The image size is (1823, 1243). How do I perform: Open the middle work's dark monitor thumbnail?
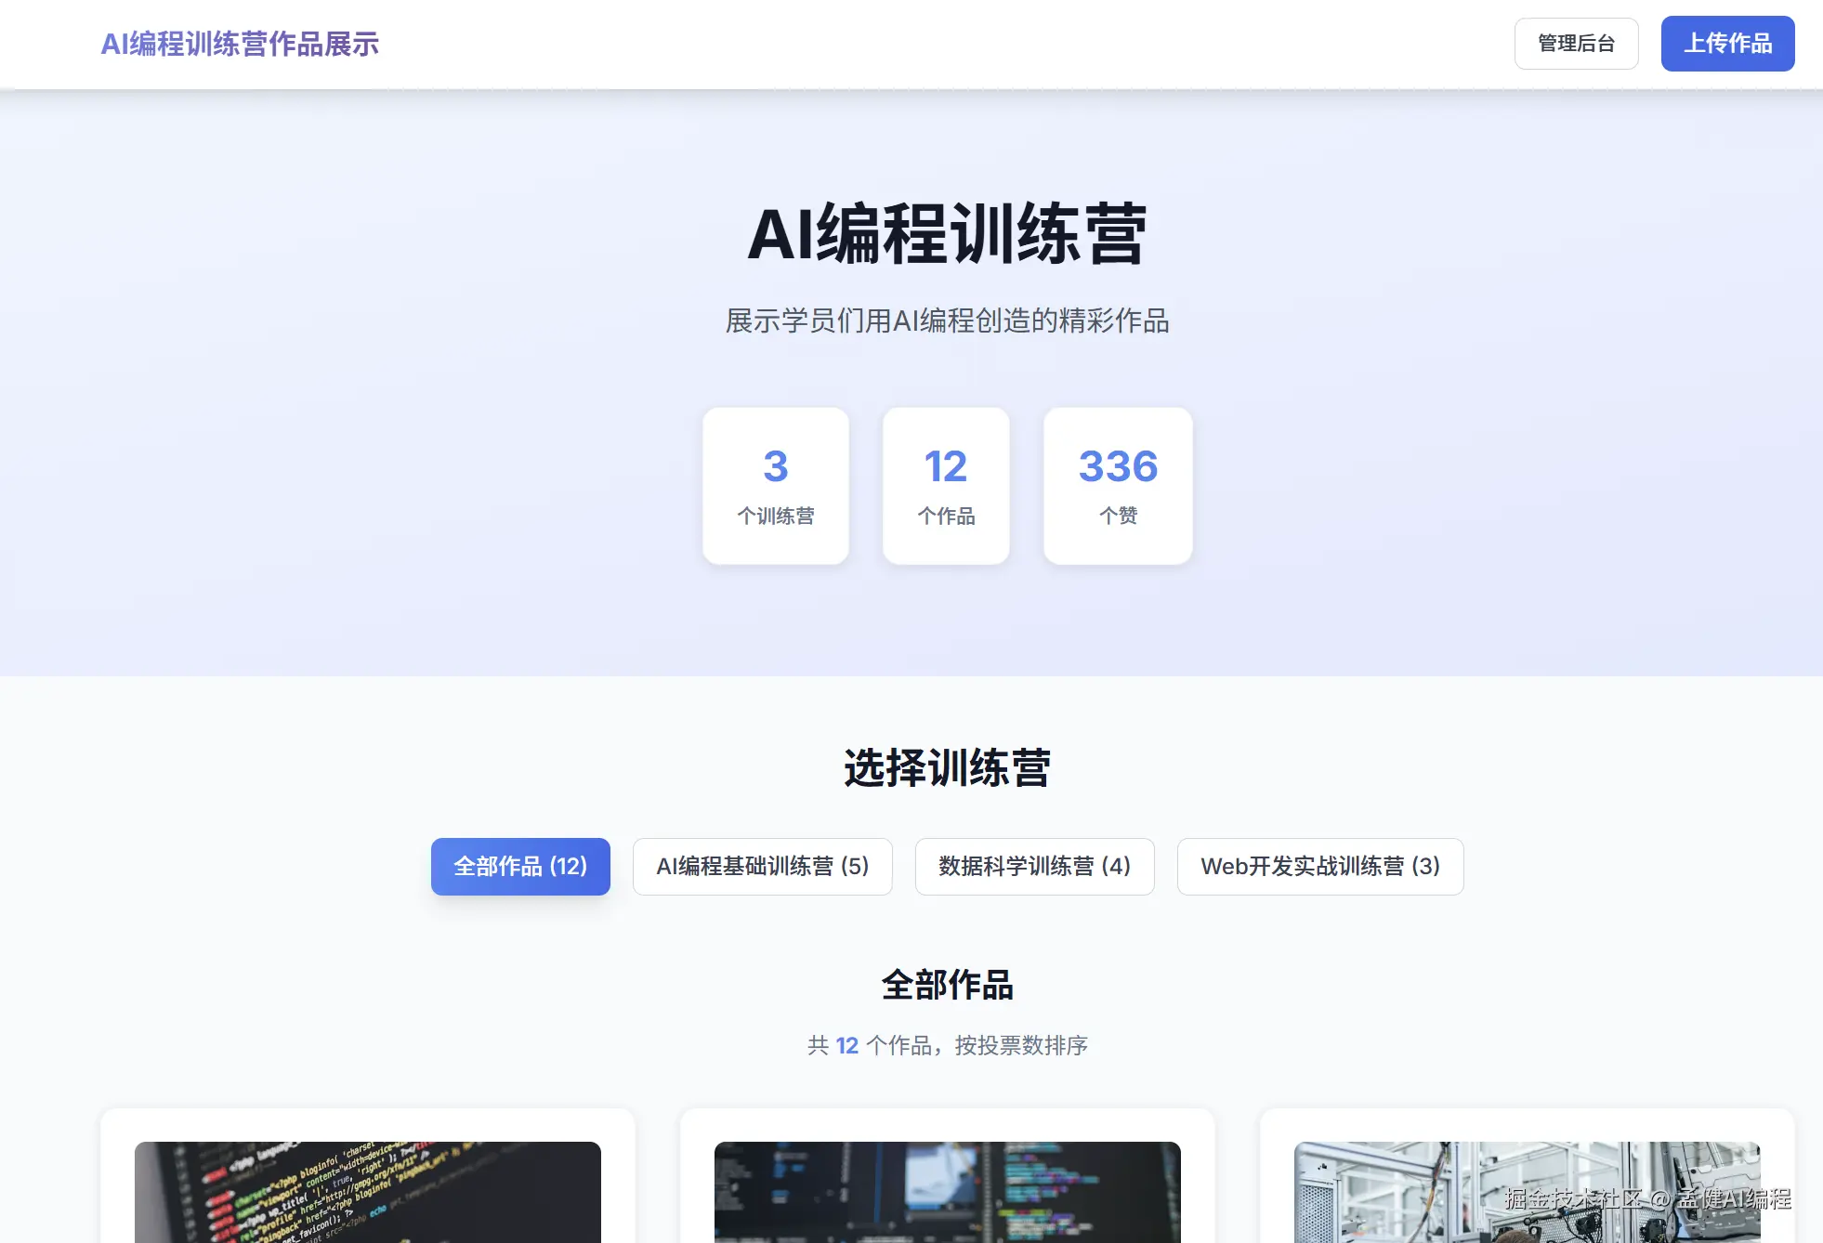[x=947, y=1192]
